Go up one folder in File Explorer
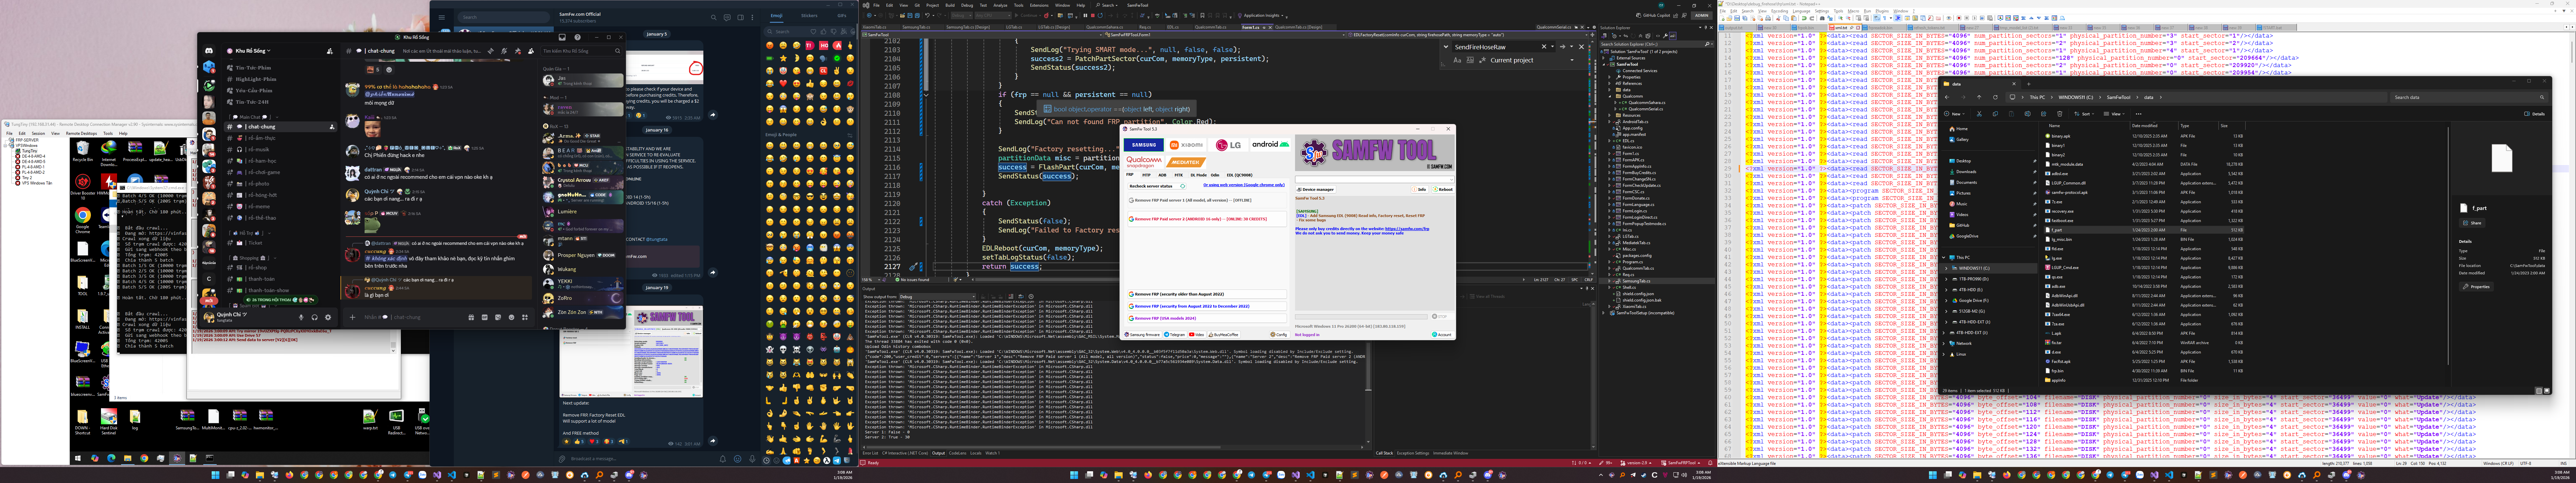Viewport: 2576px width, 483px height. pos(1979,97)
